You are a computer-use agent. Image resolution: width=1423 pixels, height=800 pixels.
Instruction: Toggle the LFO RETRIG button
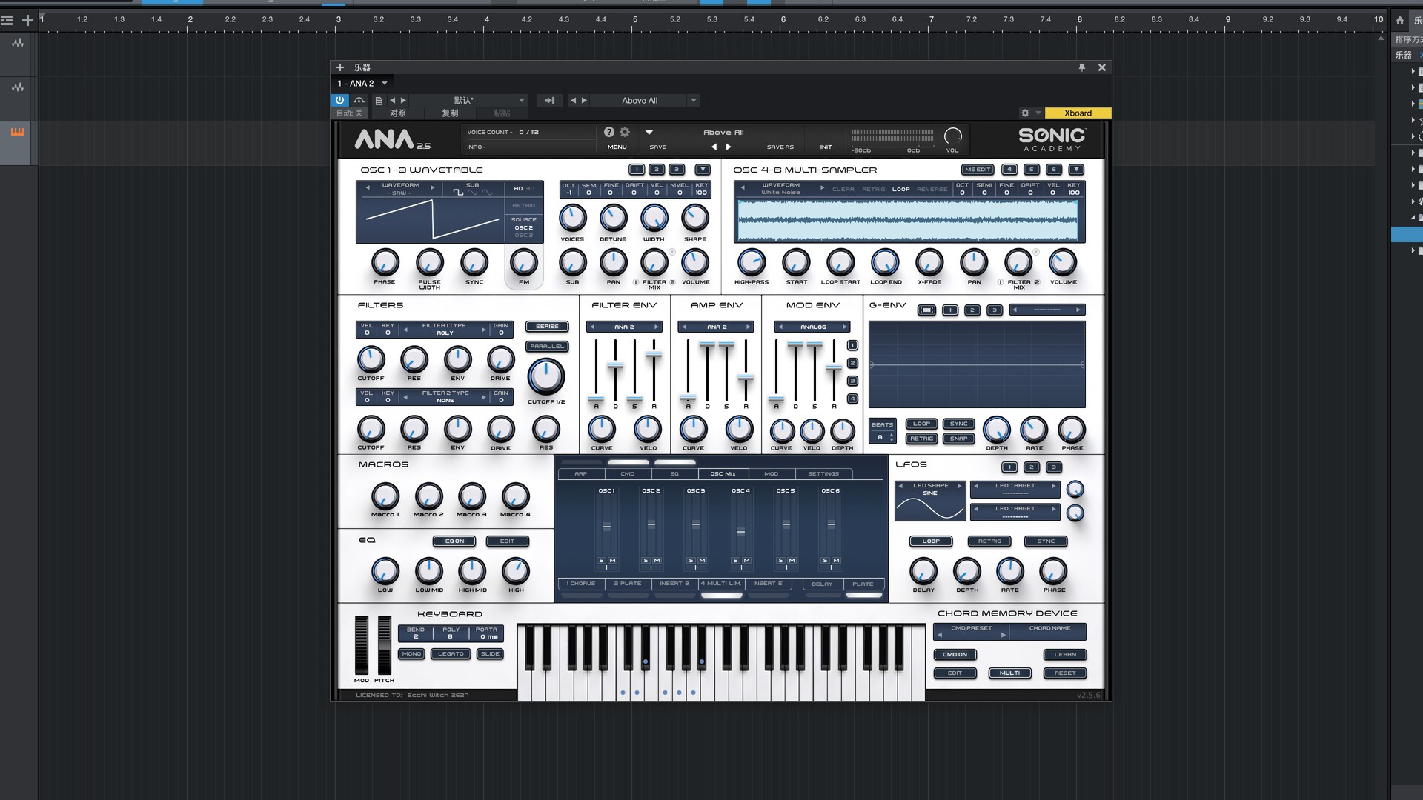(x=989, y=541)
